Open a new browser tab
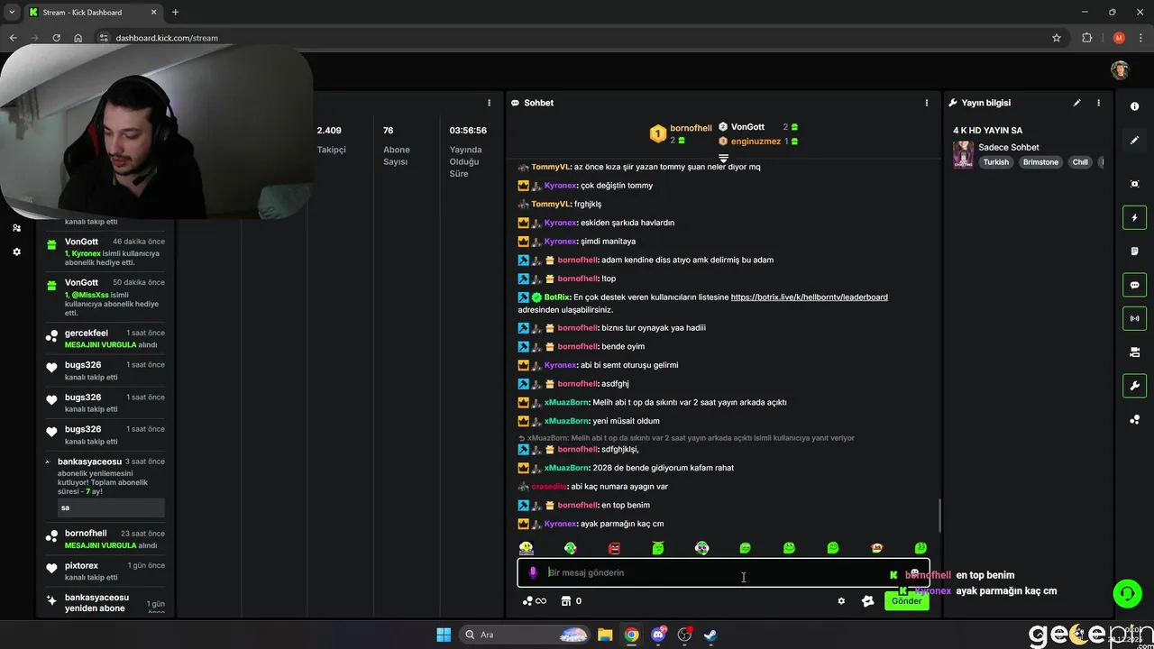 (x=175, y=12)
